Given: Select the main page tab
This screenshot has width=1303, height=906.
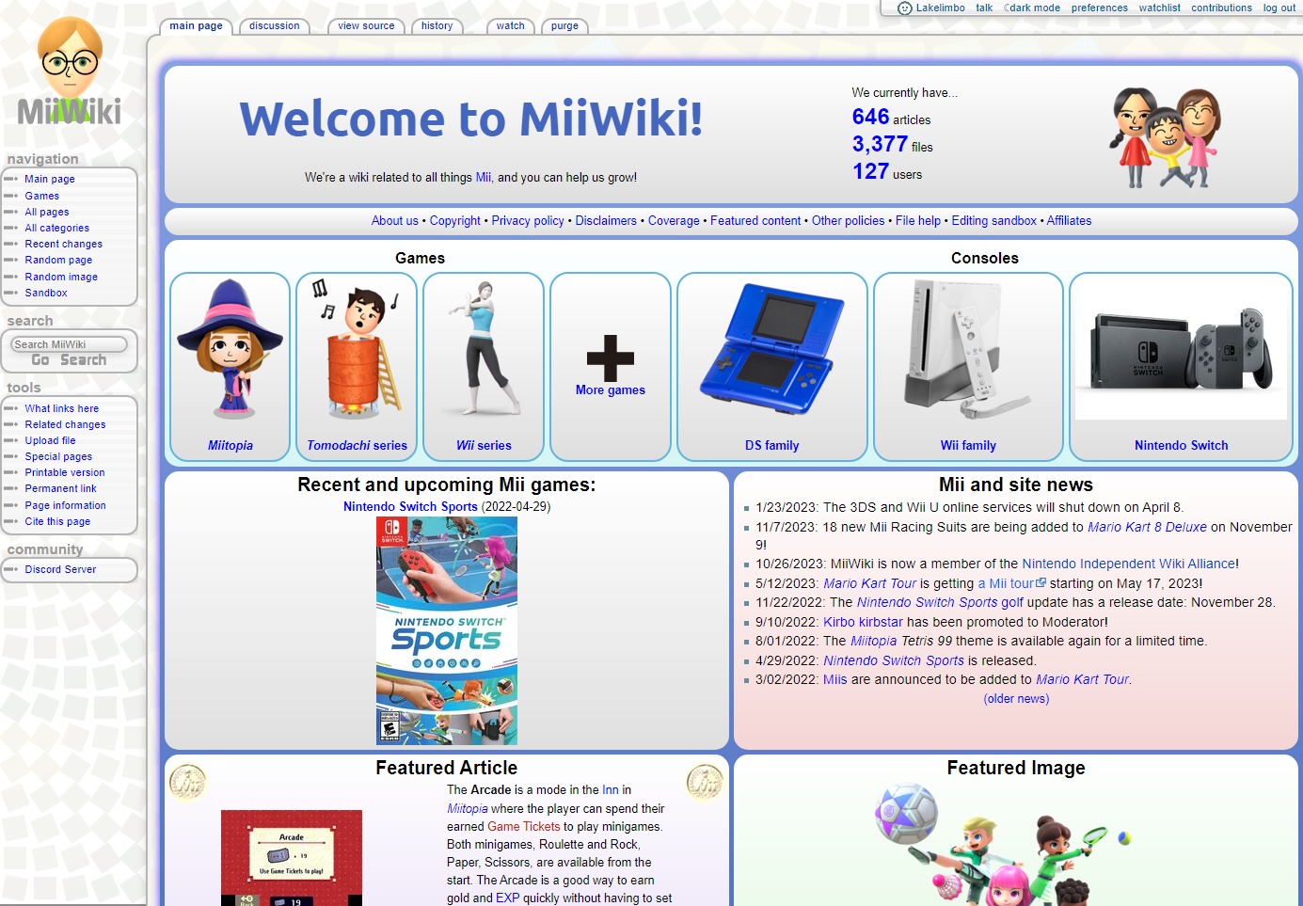Looking at the screenshot, I should [196, 26].
